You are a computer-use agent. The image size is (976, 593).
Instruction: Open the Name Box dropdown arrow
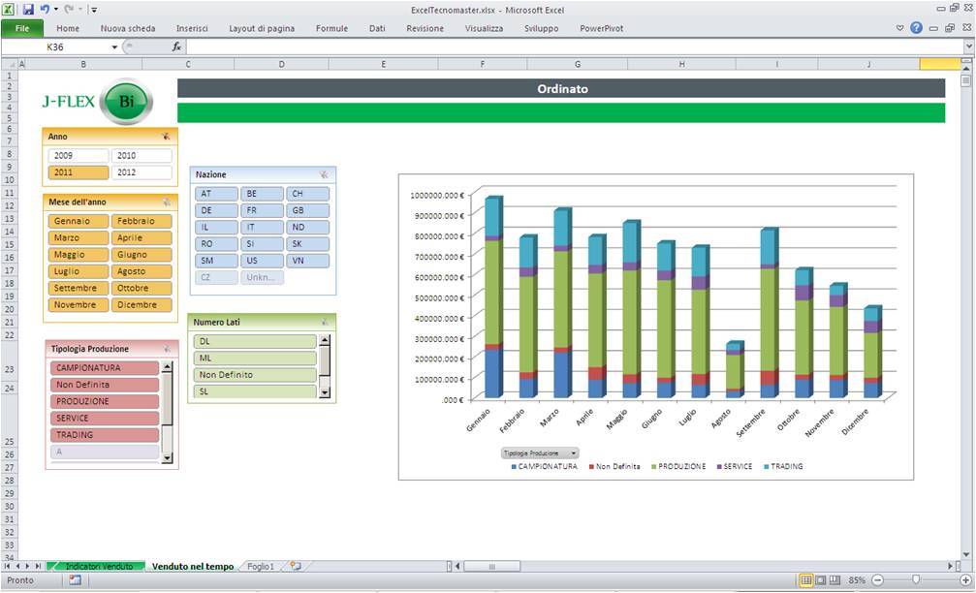(x=114, y=47)
